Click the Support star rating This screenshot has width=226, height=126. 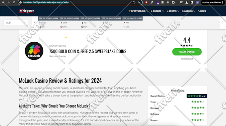(x=198, y=120)
